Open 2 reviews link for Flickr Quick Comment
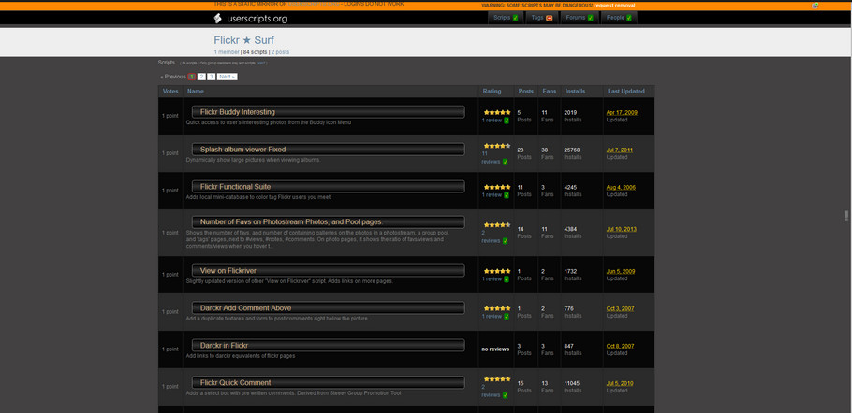Image resolution: width=852 pixels, height=413 pixels. (491, 392)
